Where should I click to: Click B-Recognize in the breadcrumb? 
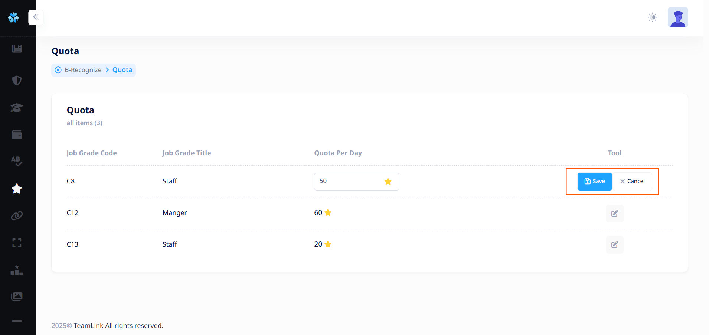pos(83,70)
